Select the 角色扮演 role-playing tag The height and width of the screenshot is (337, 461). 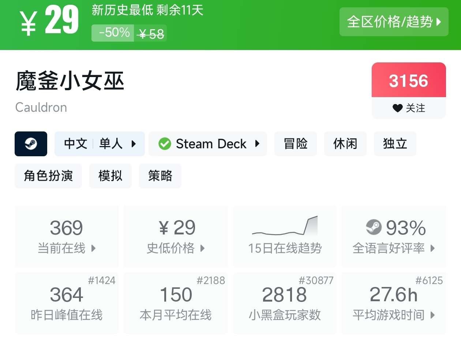[48, 176]
